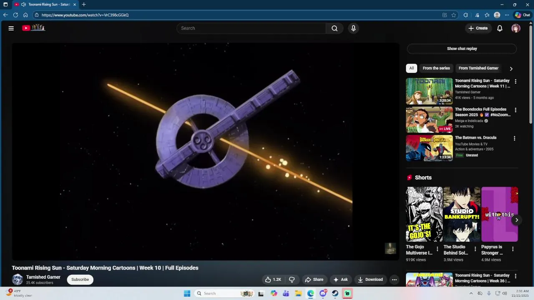Screen dimensions: 534x300
Task: Open the Studio Bankrupt short thumbnail
Action: (x=462, y=214)
